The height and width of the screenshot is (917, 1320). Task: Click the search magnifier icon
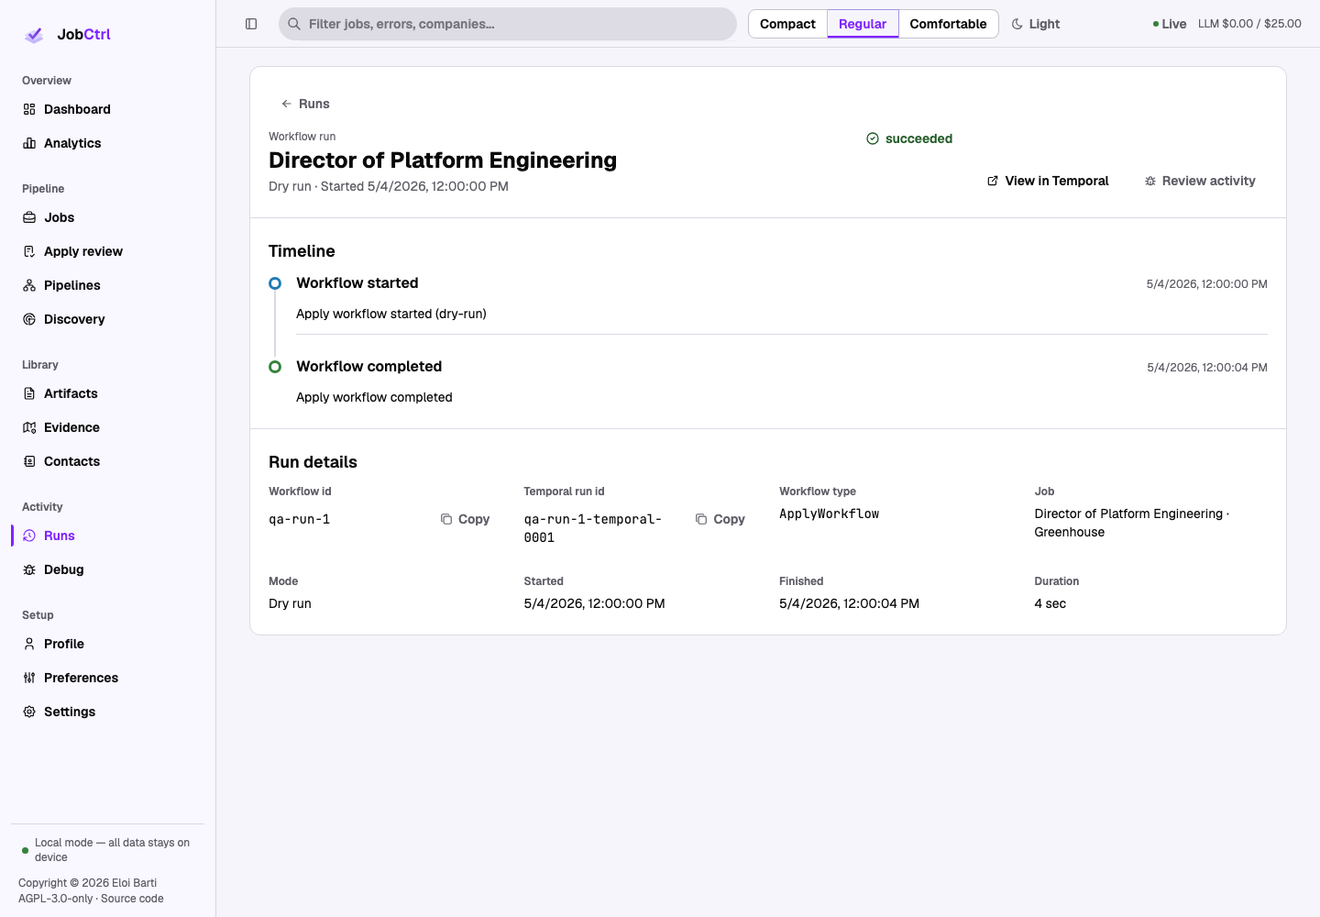[x=294, y=24]
